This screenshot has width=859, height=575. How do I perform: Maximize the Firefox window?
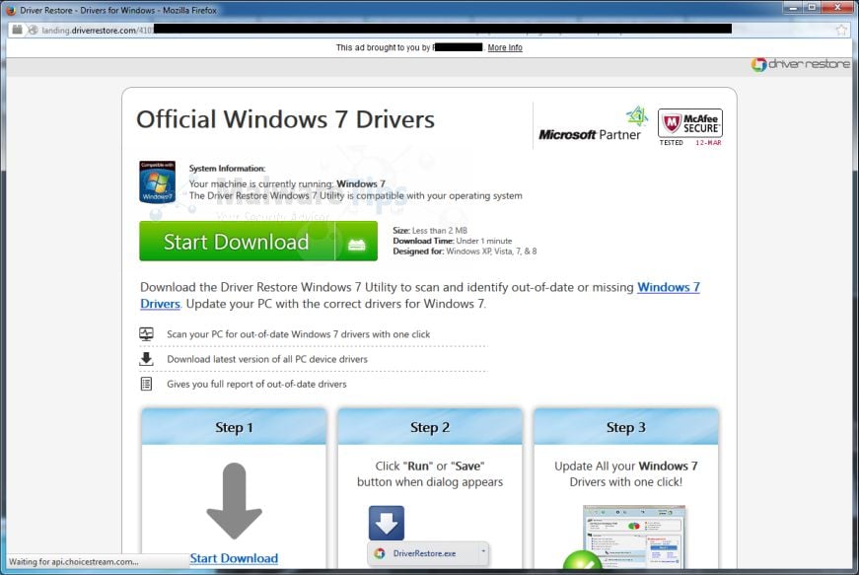click(812, 8)
